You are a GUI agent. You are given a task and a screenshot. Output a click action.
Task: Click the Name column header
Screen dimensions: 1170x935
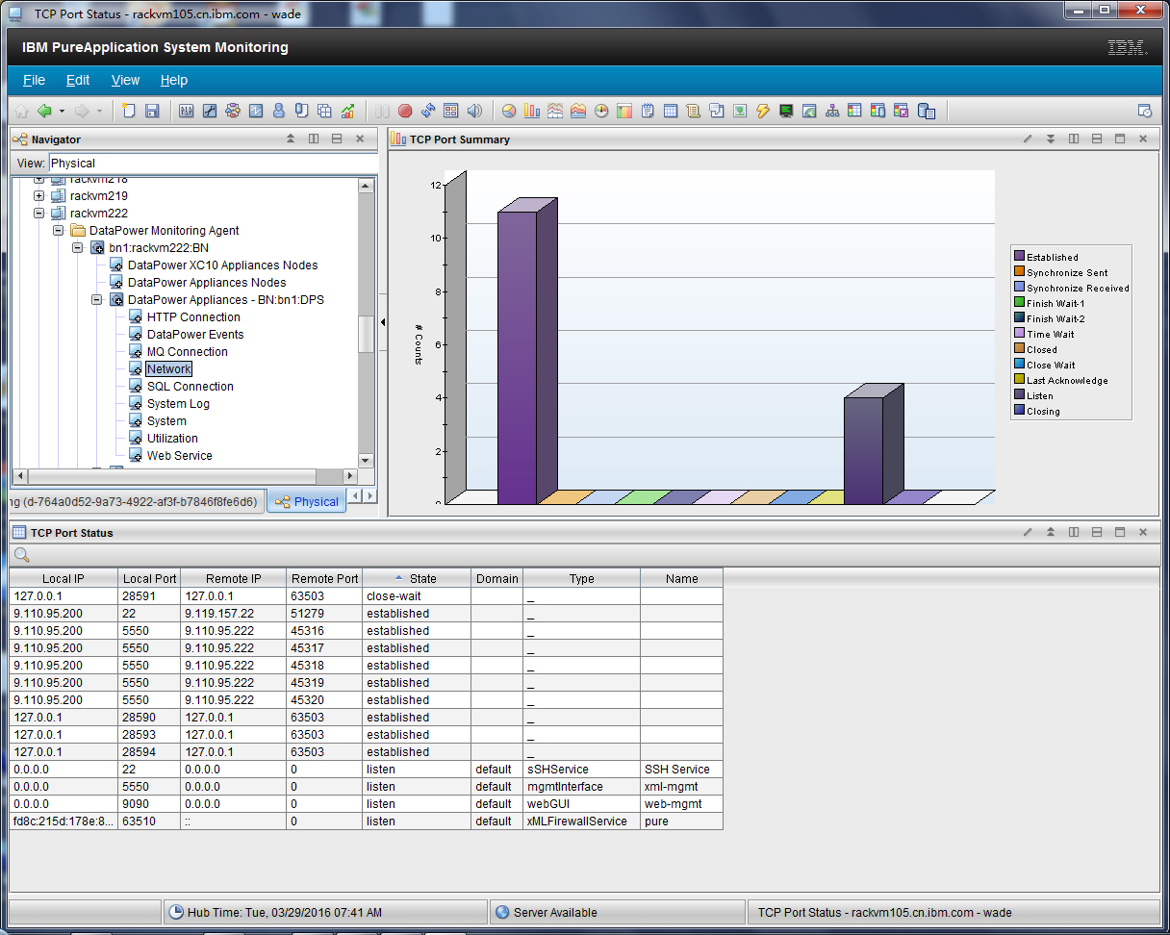[x=681, y=578]
